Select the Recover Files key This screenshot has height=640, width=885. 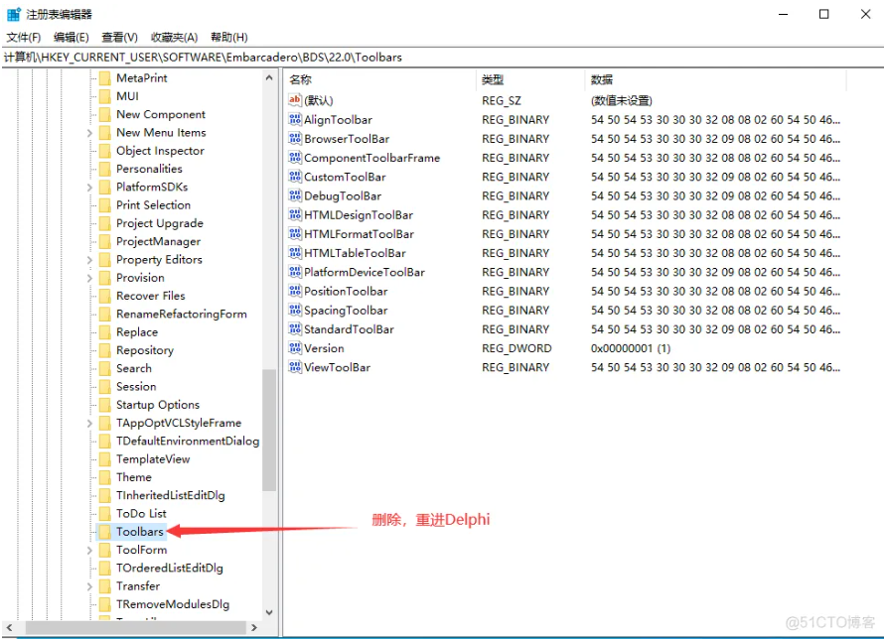(x=150, y=296)
